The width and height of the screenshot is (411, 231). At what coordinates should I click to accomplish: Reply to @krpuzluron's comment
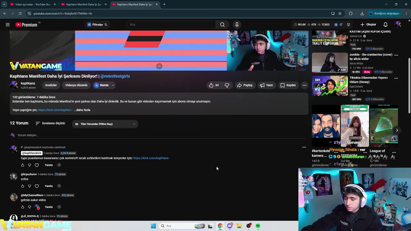click(49, 186)
